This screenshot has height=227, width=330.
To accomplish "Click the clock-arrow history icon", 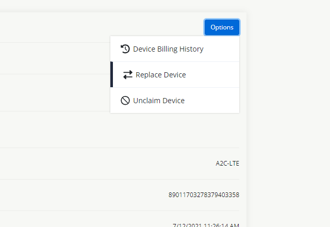I will coord(125,49).
